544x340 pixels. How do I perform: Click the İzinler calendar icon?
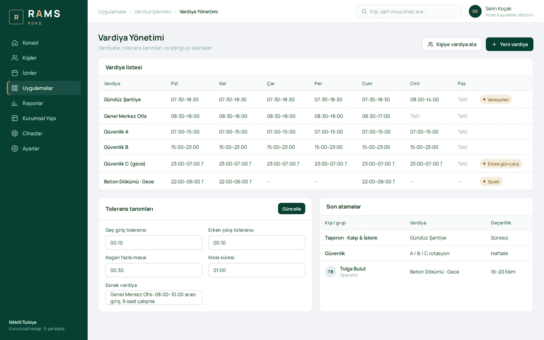coord(15,73)
